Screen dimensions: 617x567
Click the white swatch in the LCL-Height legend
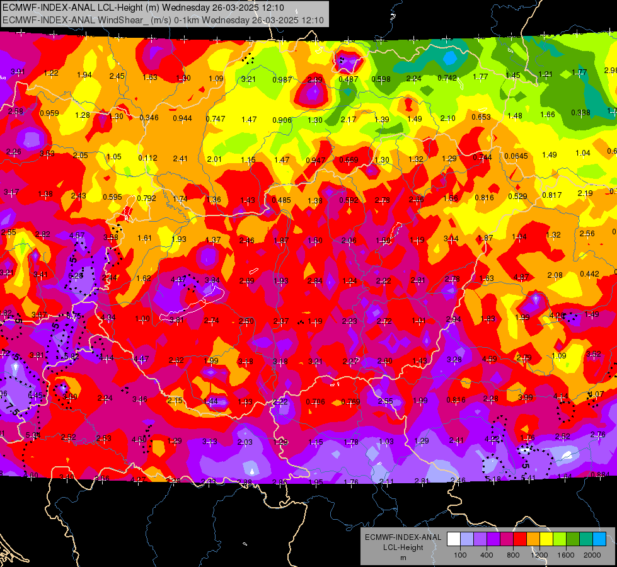[454, 539]
